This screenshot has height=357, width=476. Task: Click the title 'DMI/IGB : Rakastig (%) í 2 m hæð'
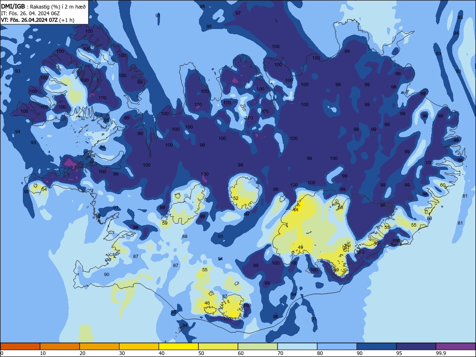(x=43, y=7)
